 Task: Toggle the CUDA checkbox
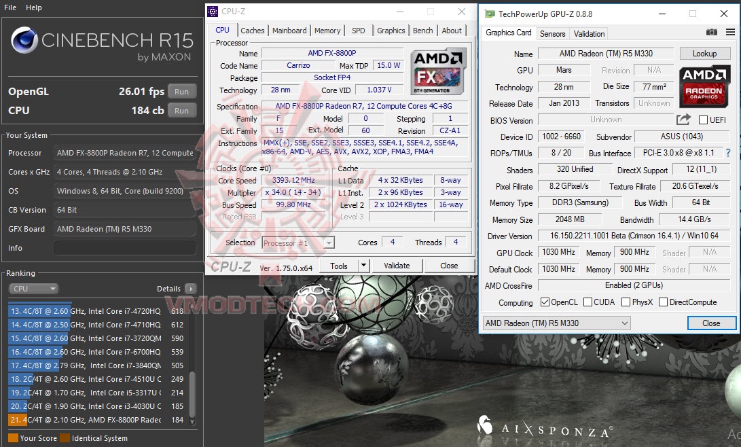[588, 302]
